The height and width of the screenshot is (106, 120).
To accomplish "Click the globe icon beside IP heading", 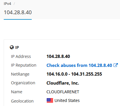I will click(12, 47).
